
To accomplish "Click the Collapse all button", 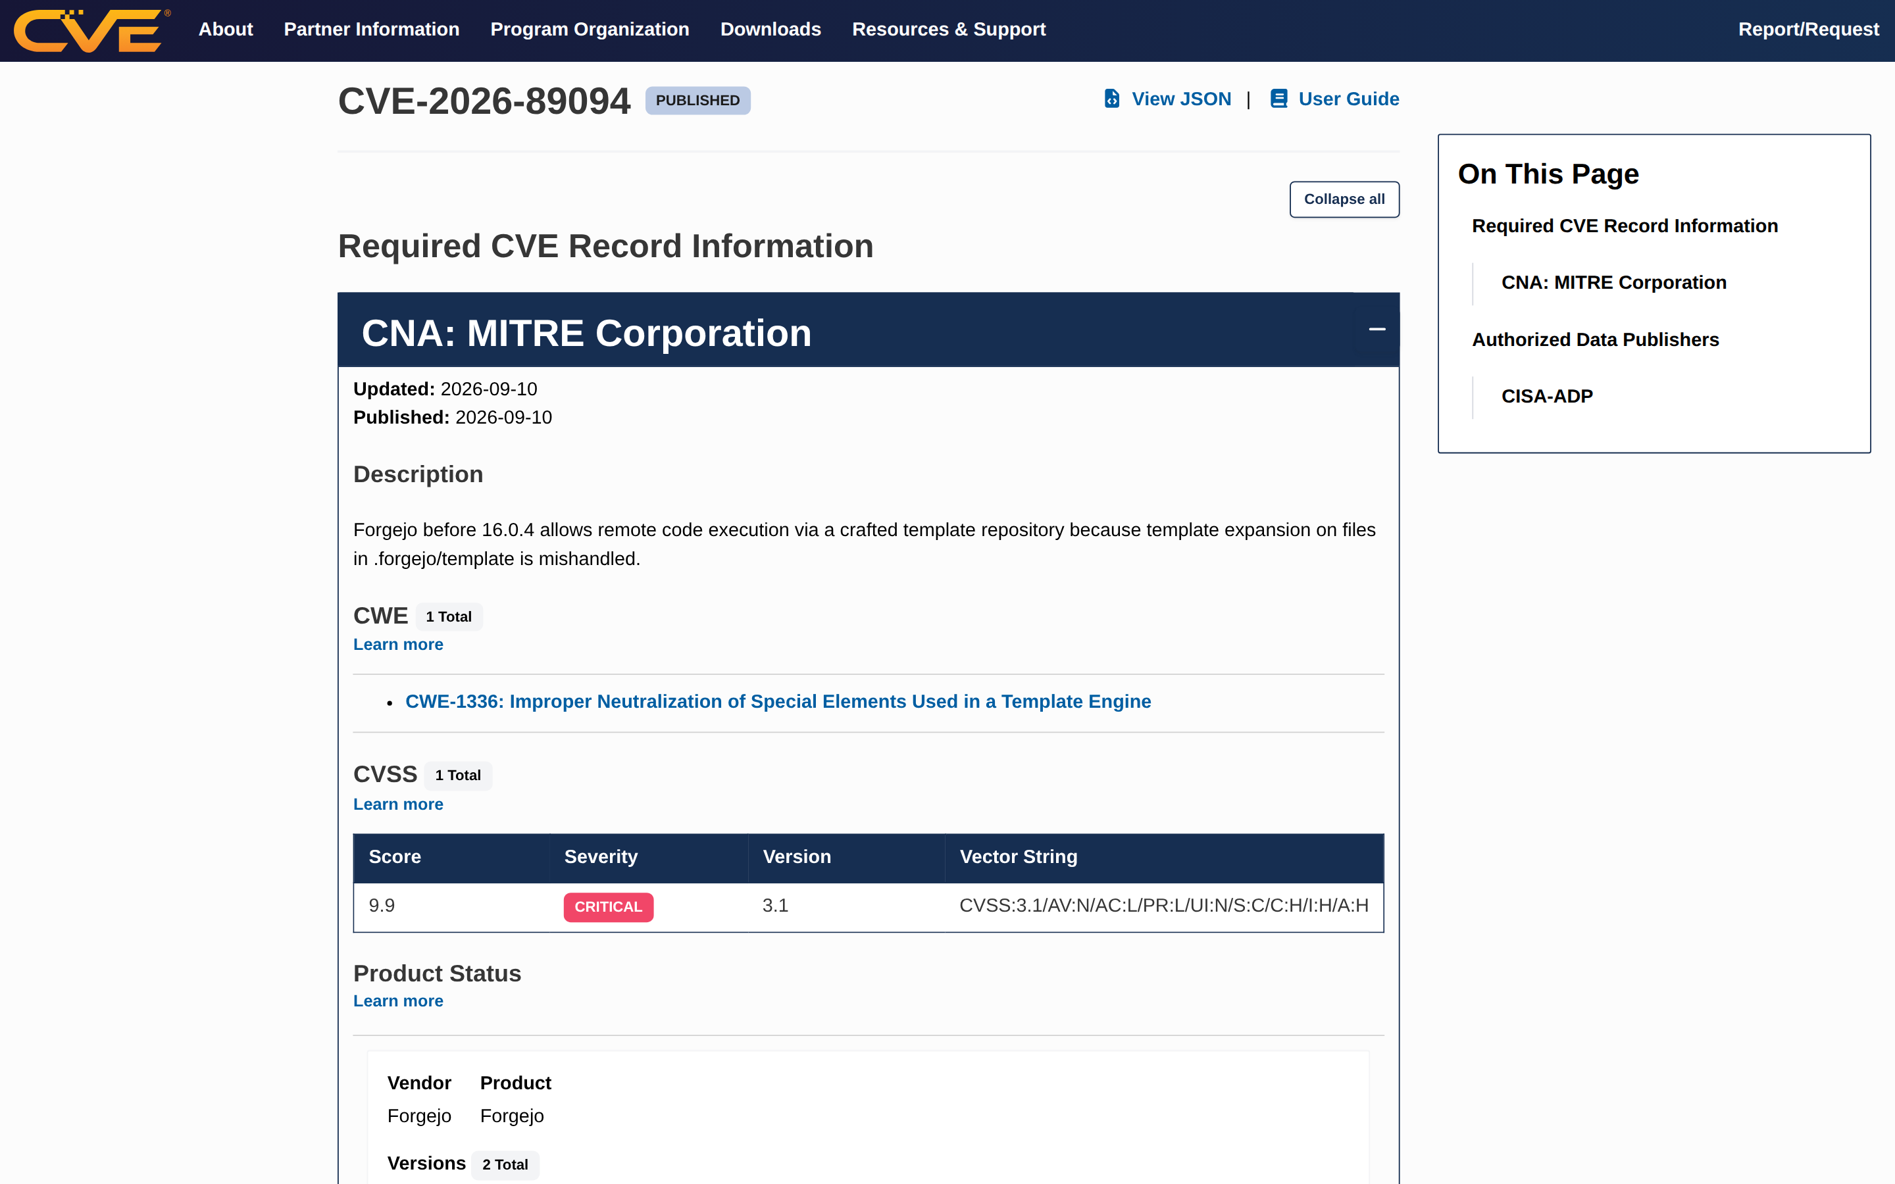I will (x=1344, y=199).
